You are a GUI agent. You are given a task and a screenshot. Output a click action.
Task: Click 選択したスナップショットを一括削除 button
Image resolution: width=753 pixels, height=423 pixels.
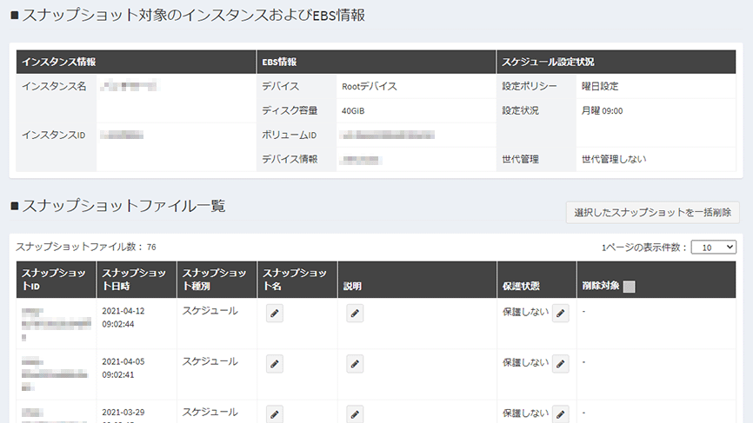[x=652, y=211]
